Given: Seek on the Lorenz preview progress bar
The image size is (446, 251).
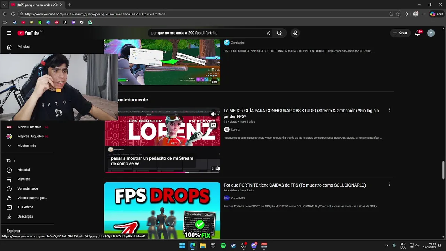Looking at the screenshot, I should click(x=162, y=172).
